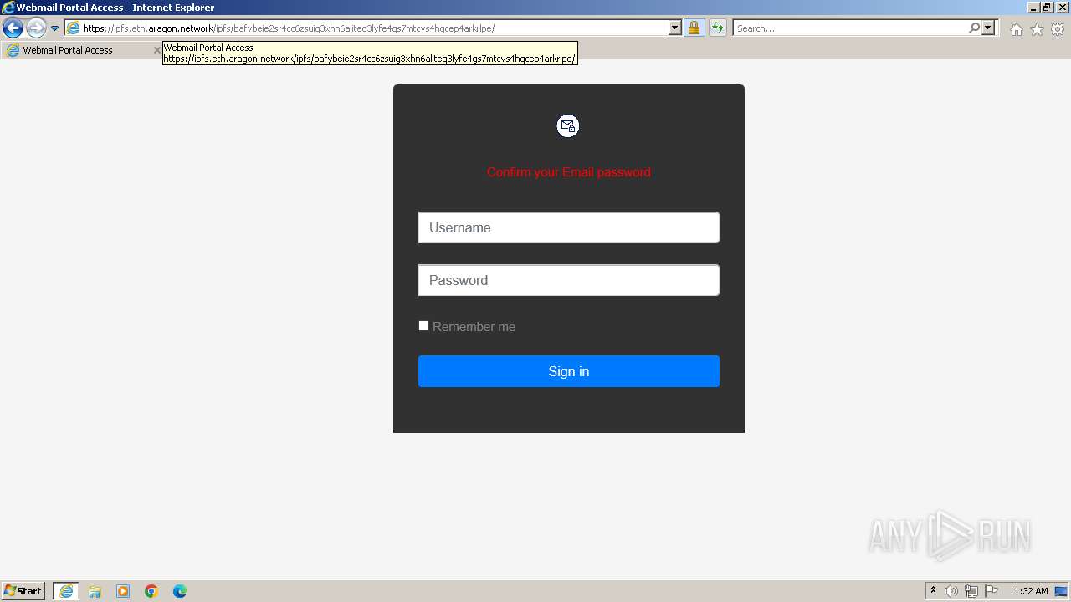
Task: Go back with the browser Back arrow
Action: click(x=13, y=28)
